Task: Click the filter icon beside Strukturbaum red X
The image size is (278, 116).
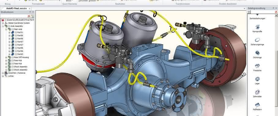Action: coord(33,16)
